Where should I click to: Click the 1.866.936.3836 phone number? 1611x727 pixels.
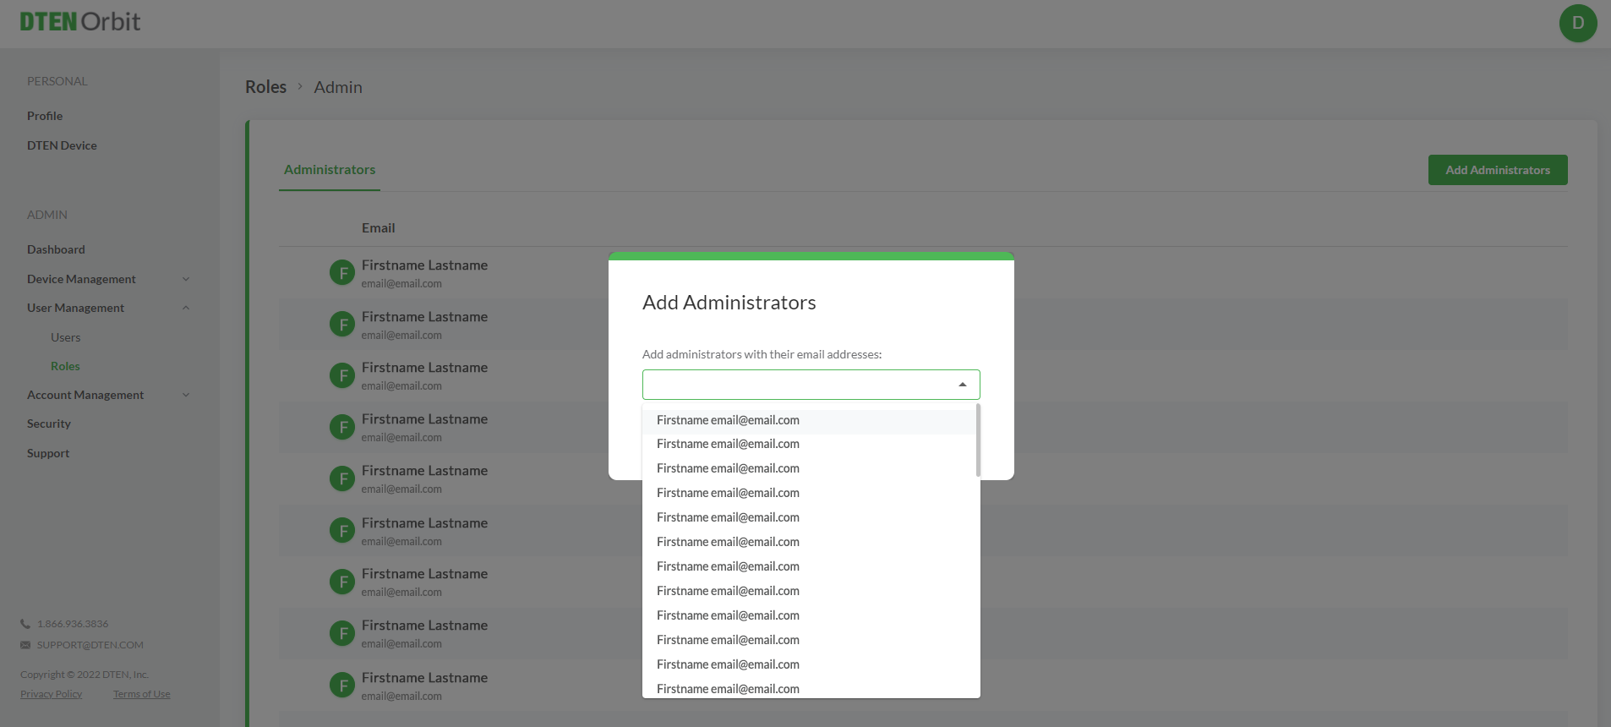tap(73, 624)
